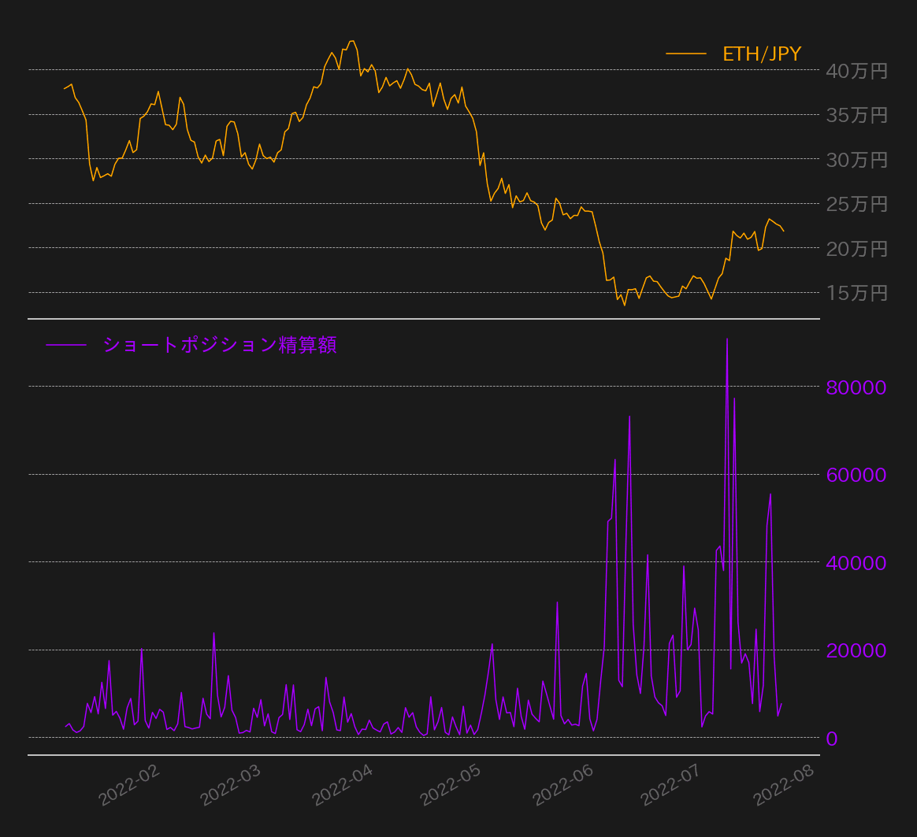Pick the 20000 value axis label
Image resolution: width=917 pixels, height=837 pixels.
point(856,651)
